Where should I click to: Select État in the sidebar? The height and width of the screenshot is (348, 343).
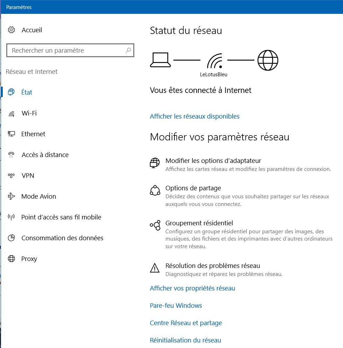pos(27,92)
